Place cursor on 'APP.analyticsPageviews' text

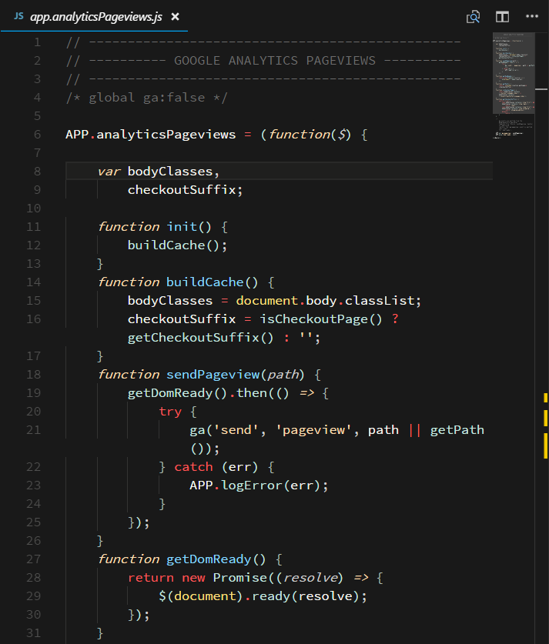(x=151, y=135)
